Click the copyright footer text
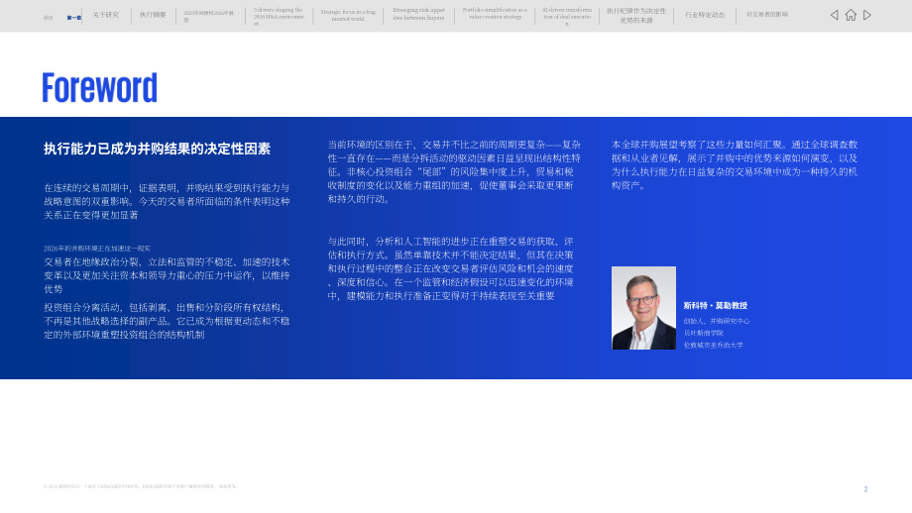912x513 pixels. (141, 486)
